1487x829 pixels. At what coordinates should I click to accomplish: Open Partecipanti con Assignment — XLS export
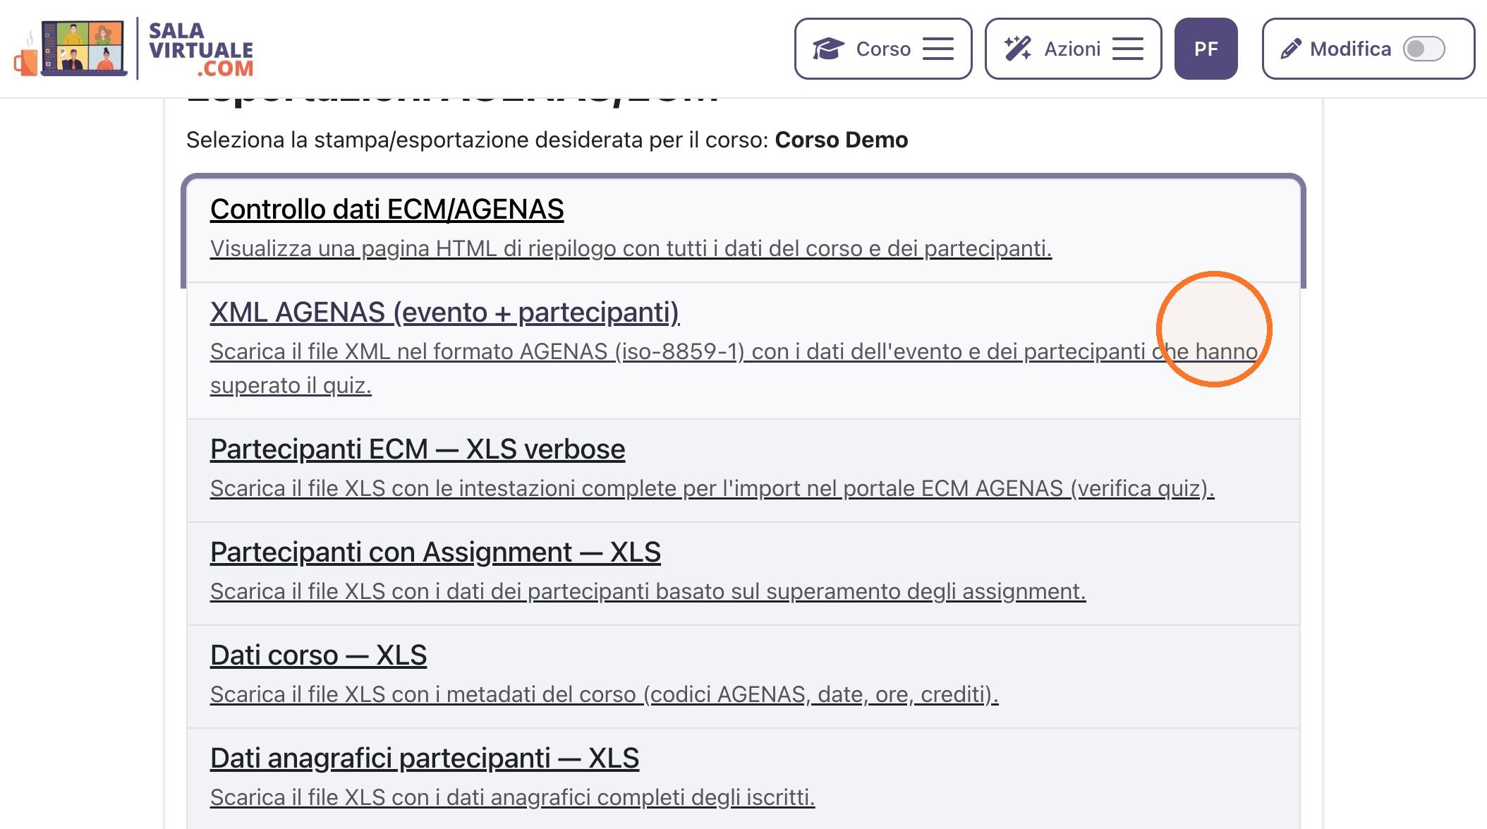tap(435, 552)
